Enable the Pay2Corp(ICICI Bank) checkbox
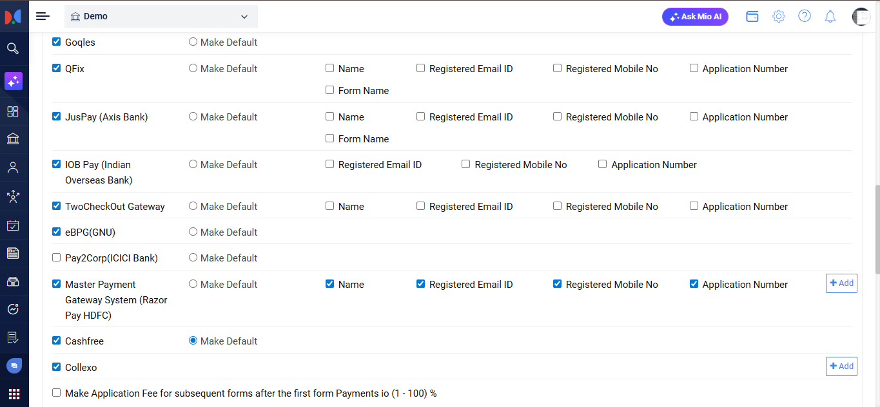This screenshot has width=880, height=407. coord(57,258)
